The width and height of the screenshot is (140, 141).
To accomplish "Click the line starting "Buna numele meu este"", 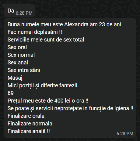I will (64, 24).
